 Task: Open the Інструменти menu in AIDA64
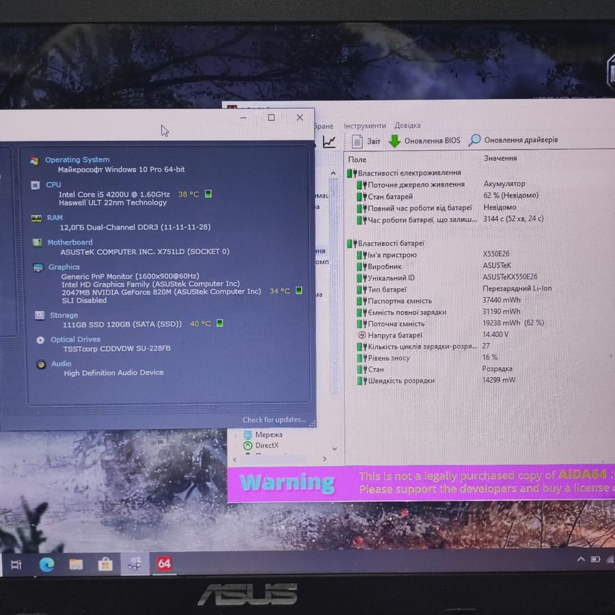[365, 126]
